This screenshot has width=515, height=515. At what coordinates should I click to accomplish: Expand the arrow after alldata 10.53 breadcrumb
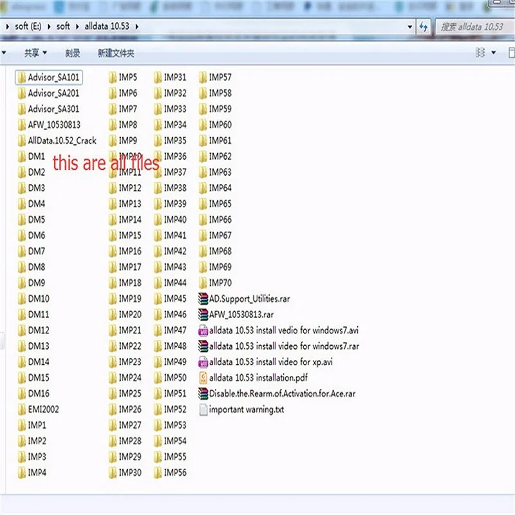pos(136,26)
